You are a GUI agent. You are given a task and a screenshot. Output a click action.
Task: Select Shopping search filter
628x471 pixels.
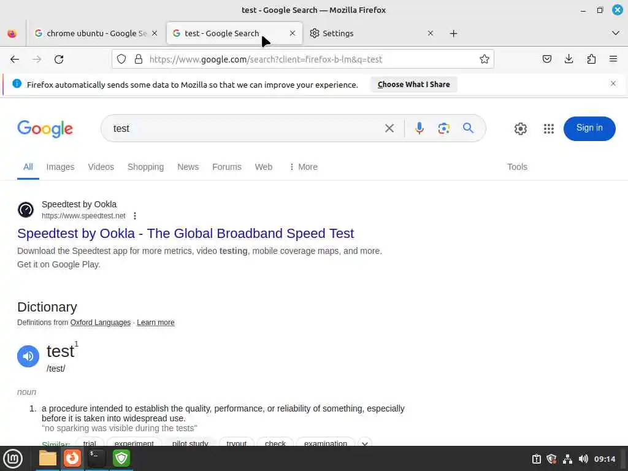coord(146,167)
